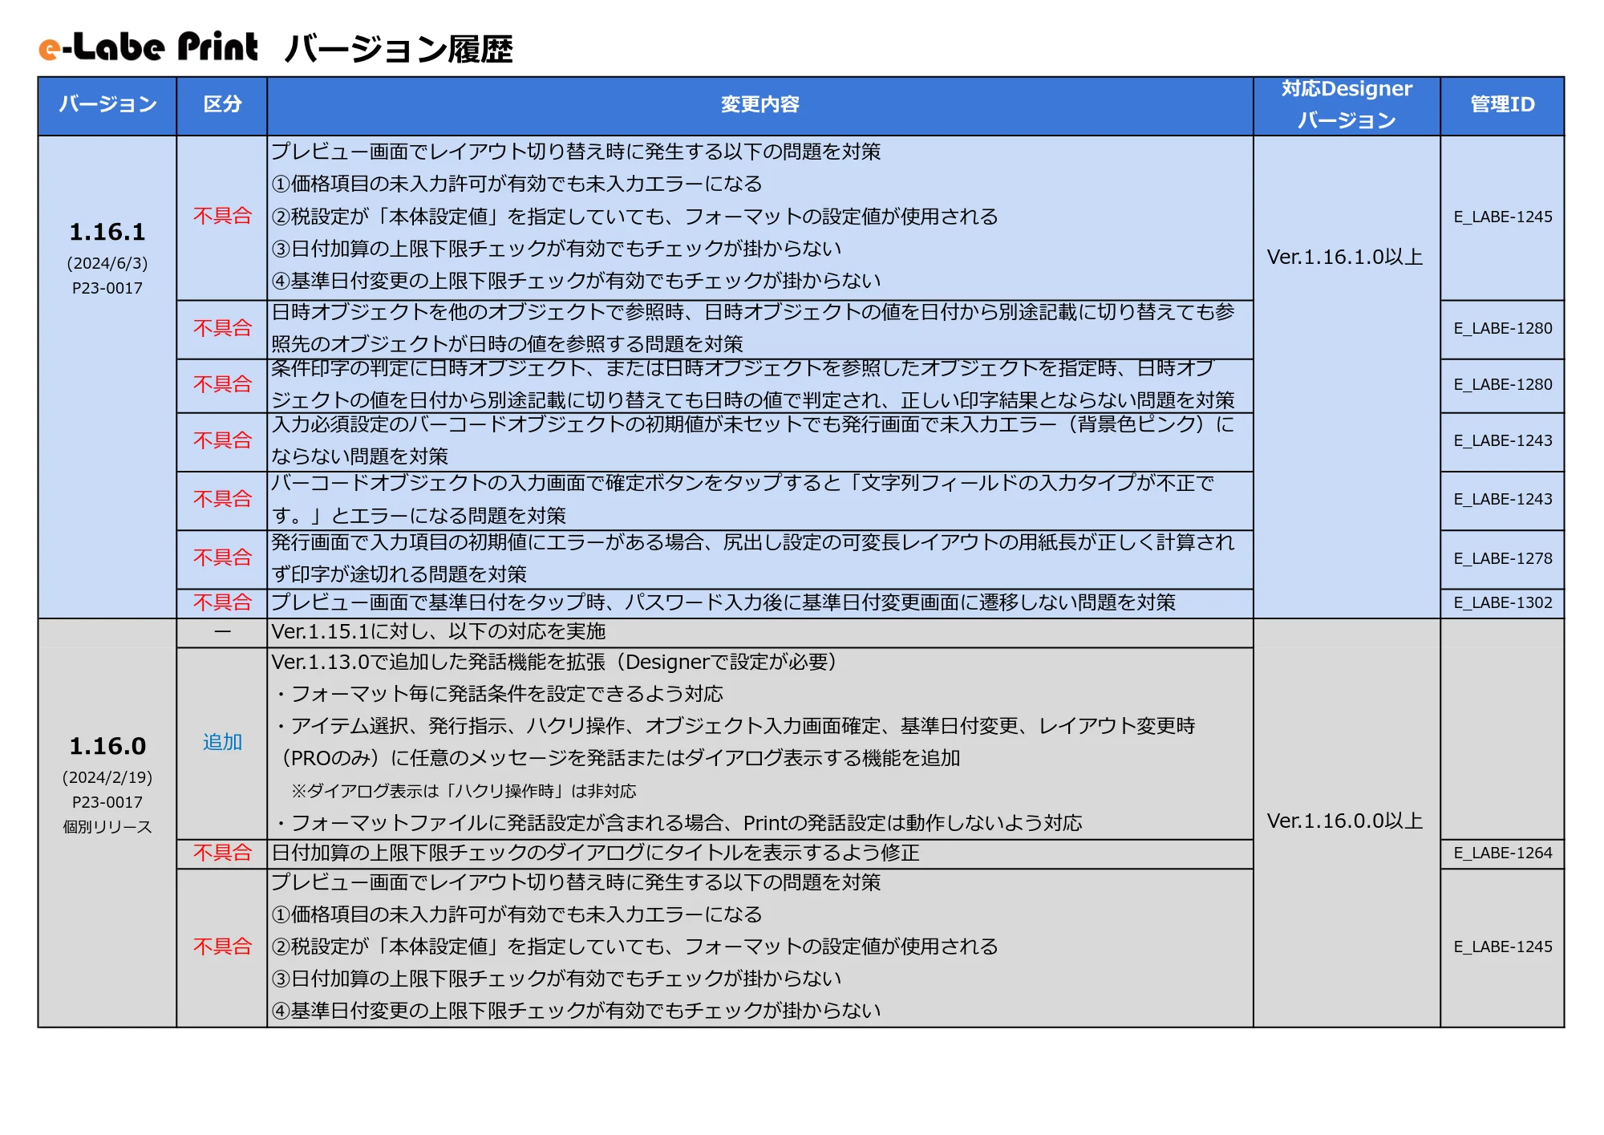Screen dimensions: 1604x1135
Task: Click the 個別リリース label
Action: (107, 827)
